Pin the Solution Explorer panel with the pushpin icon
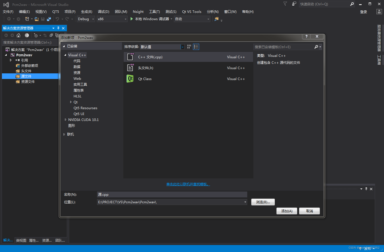 58,28
